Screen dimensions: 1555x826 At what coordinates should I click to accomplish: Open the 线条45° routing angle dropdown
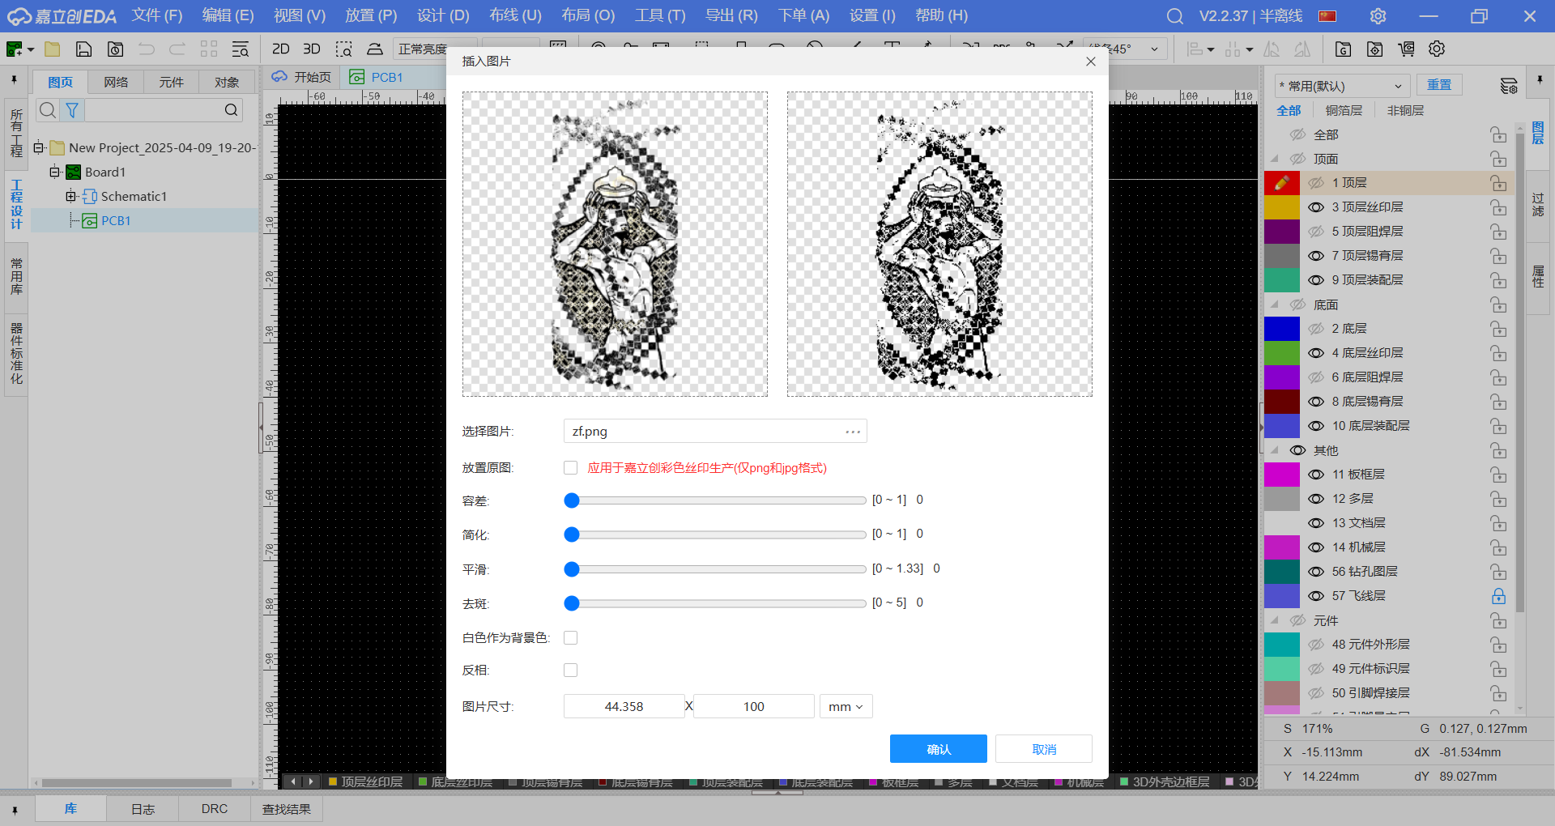tap(1126, 49)
